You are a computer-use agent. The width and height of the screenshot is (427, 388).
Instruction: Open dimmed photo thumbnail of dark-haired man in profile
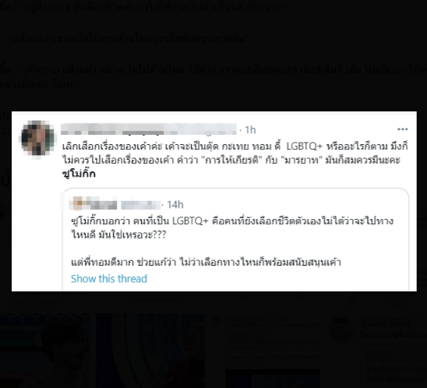(44, 351)
